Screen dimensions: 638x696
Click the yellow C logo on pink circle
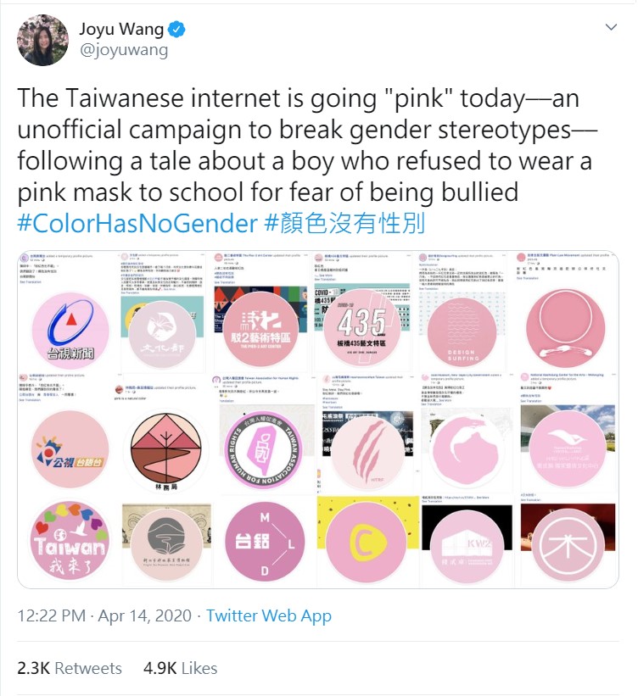click(x=367, y=543)
